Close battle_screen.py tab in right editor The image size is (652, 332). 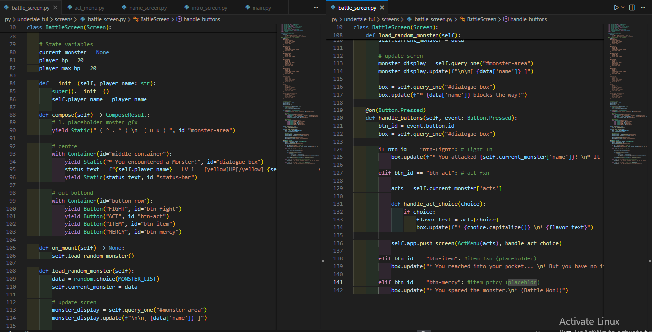click(x=381, y=8)
